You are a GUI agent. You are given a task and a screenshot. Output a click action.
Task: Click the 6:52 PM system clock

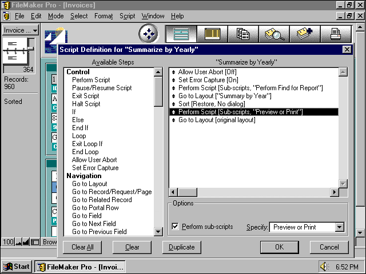click(347, 267)
